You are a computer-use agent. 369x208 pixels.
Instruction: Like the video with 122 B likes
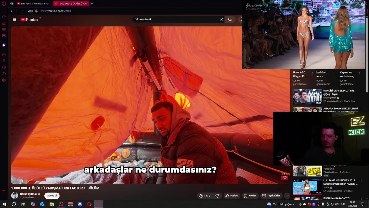coord(205,196)
